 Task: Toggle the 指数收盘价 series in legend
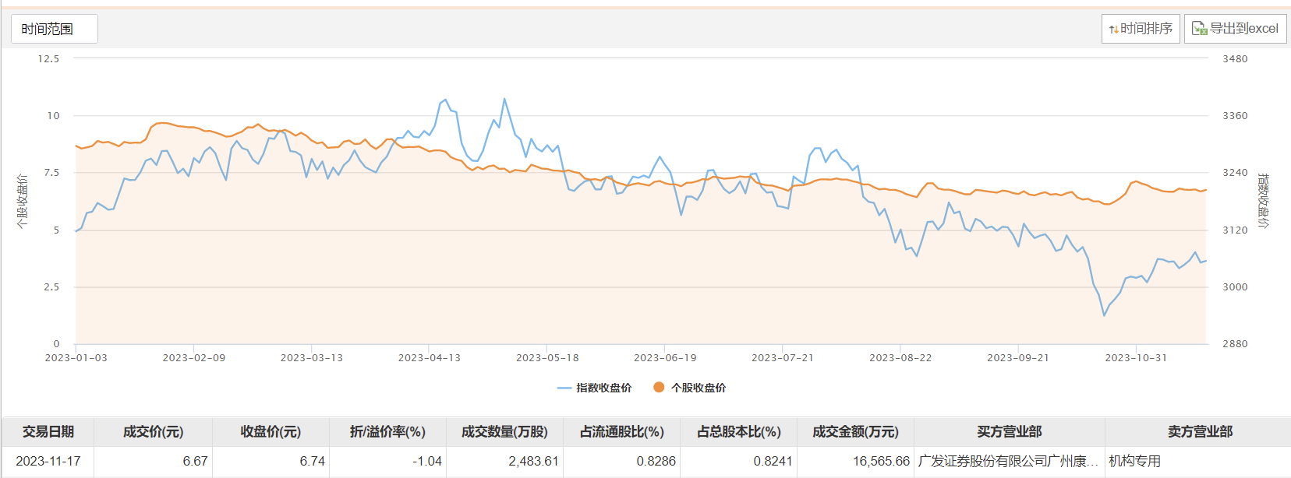(595, 388)
